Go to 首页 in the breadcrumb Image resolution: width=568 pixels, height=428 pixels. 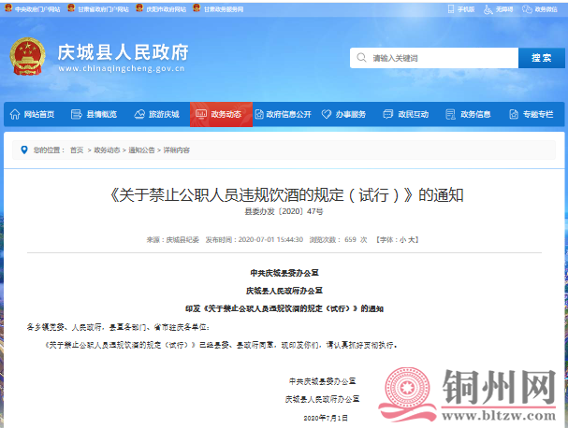pyautogui.click(x=77, y=150)
